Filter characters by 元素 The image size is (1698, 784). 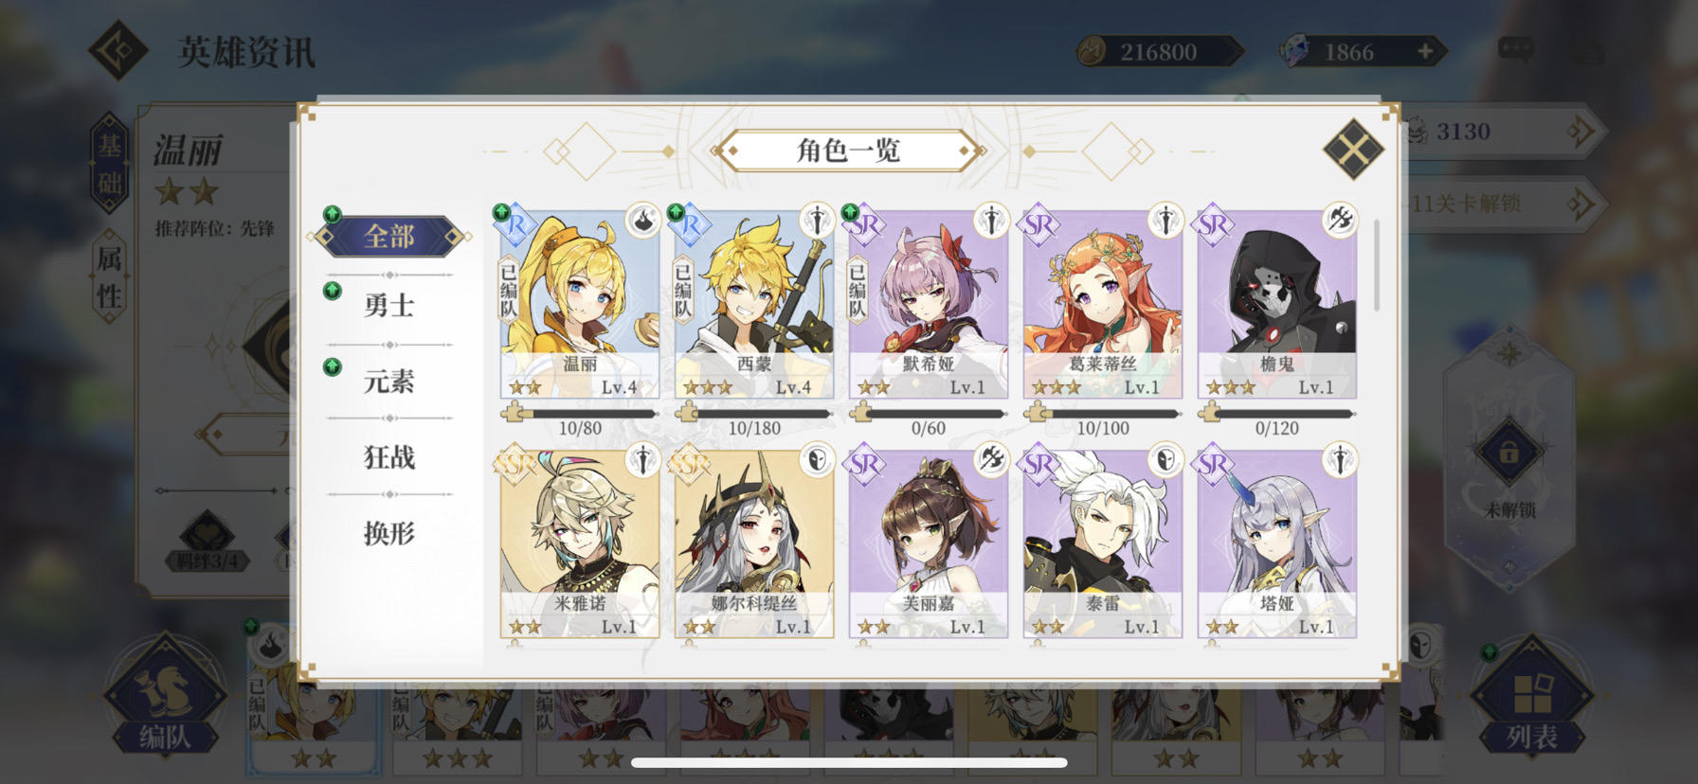click(389, 382)
